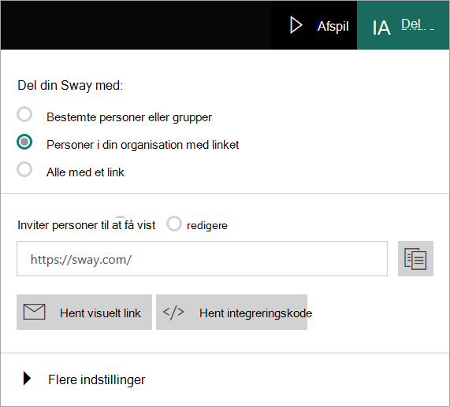Select the redigere radio button
This screenshot has width=450, height=407.
174,224
